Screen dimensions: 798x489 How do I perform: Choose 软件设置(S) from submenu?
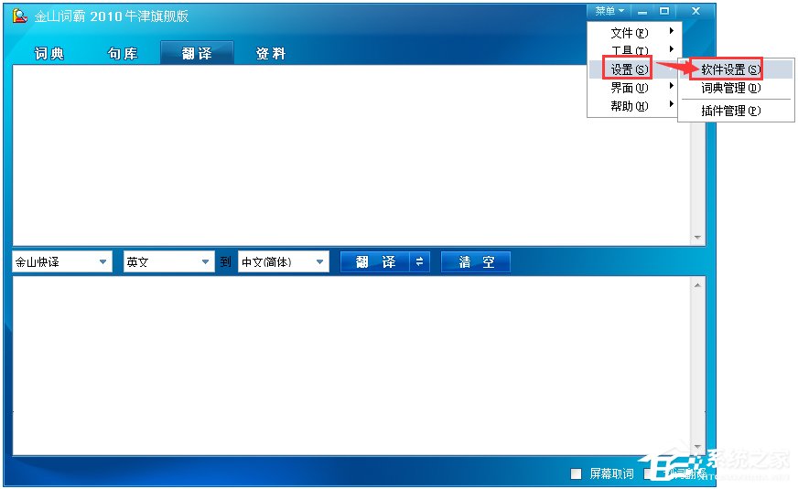click(736, 69)
